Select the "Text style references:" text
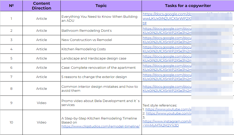The image size is (234, 135). (160, 105)
